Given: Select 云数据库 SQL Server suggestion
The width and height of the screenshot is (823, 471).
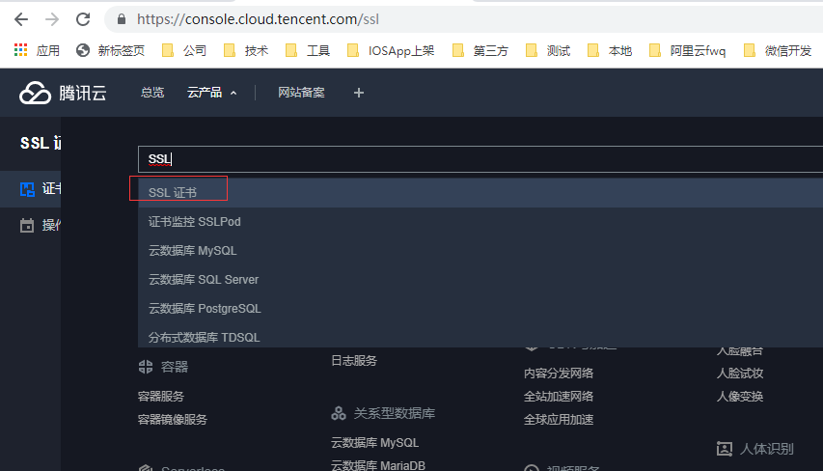Looking at the screenshot, I should point(480,279).
